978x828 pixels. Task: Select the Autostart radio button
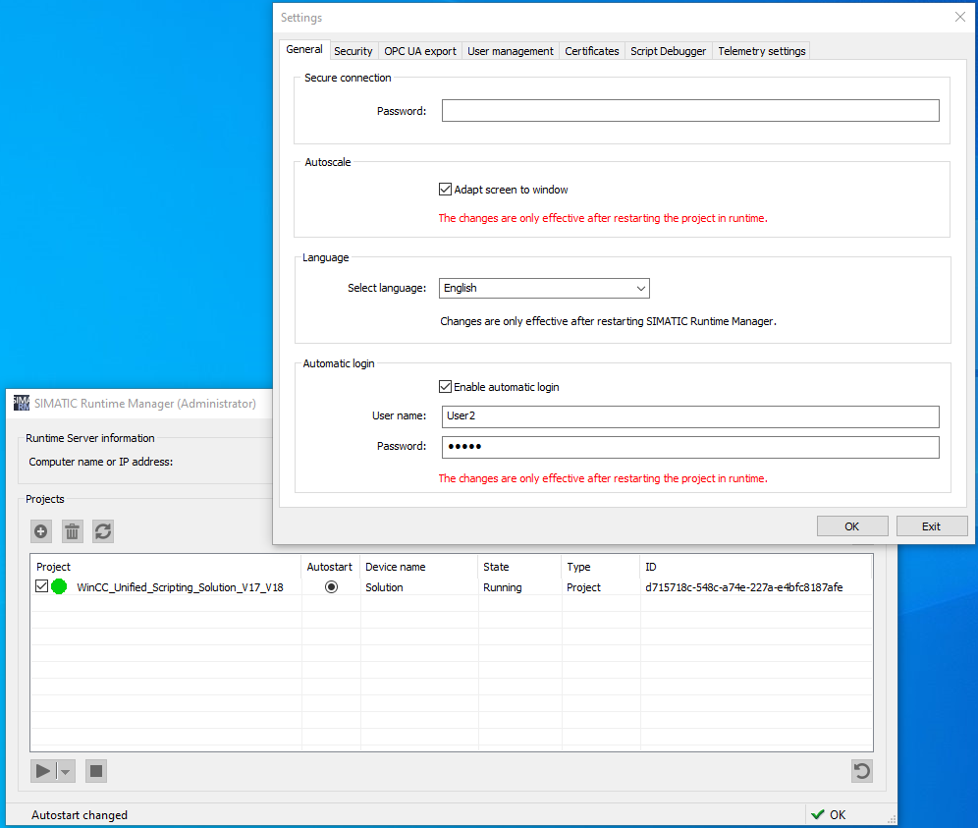click(331, 587)
